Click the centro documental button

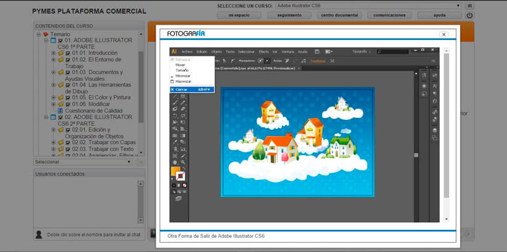coord(339,15)
